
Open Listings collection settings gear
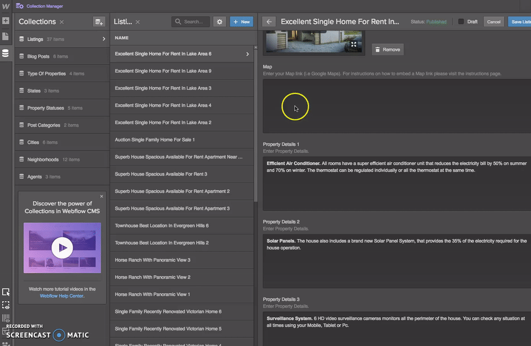220,22
